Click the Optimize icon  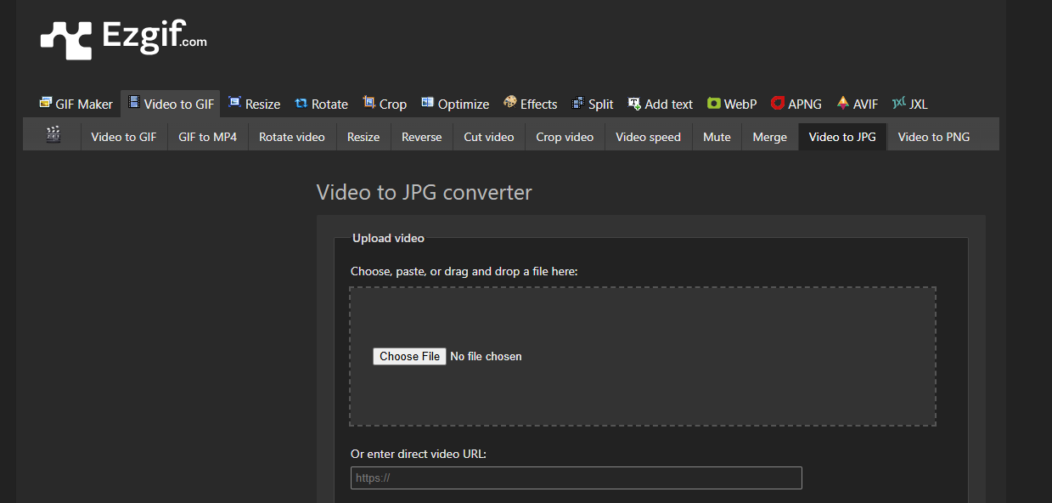click(428, 103)
